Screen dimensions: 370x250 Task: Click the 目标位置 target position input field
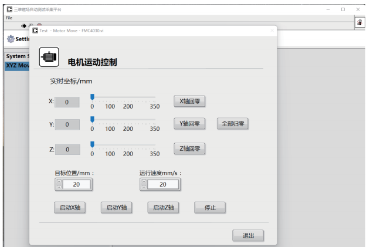(x=77, y=184)
